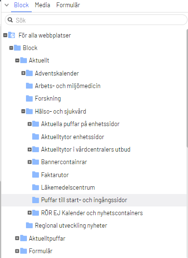
Task: Click the Forskning folder icon
Action: [x=29, y=98]
